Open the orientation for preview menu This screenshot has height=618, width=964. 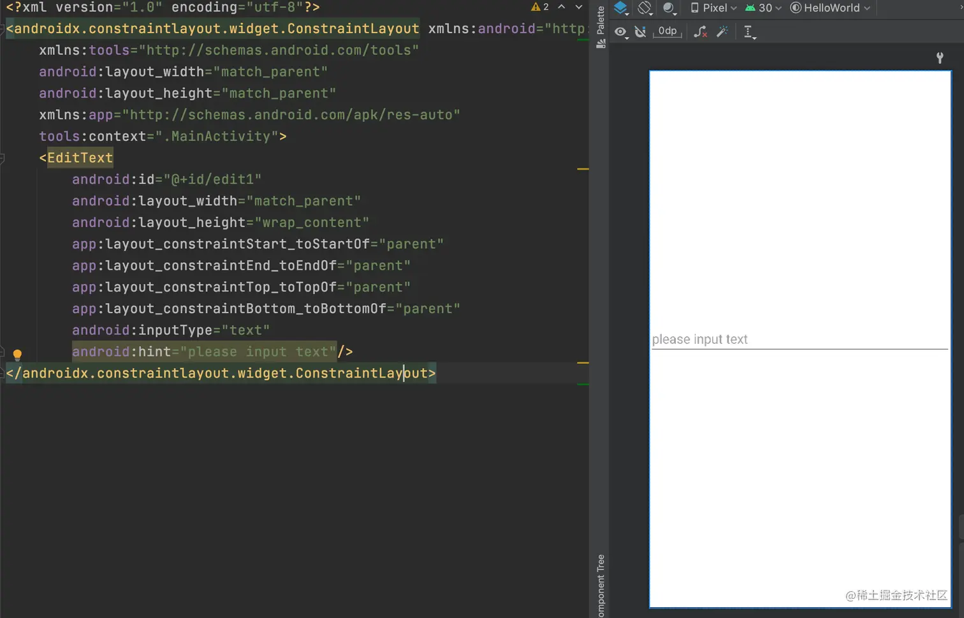pyautogui.click(x=645, y=8)
